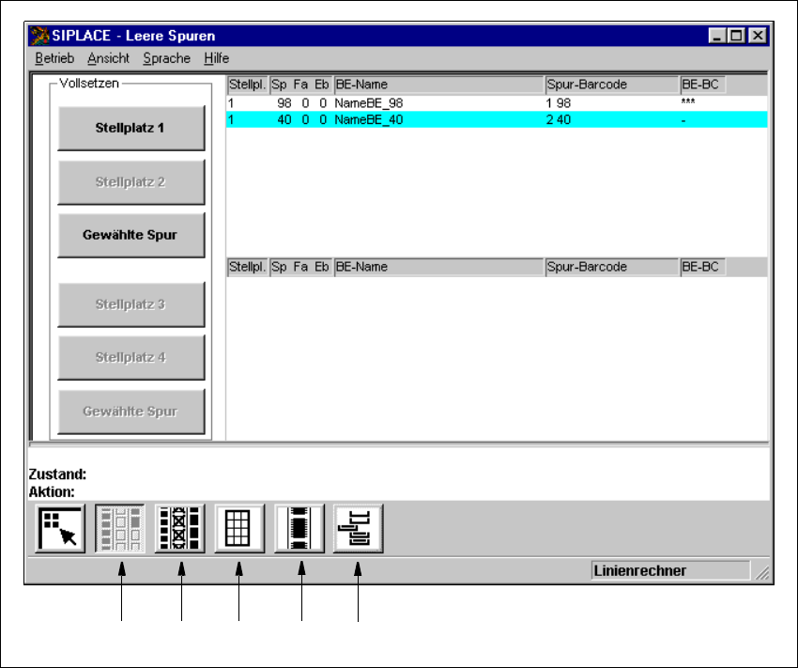Click the lower table BE-BC column header
Viewport: 798px width, 668px height.
[x=703, y=267]
